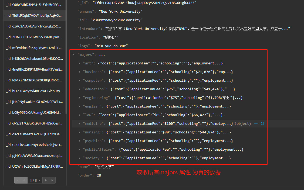
Task: Click the _id value at top of document
Action: [144, 3]
